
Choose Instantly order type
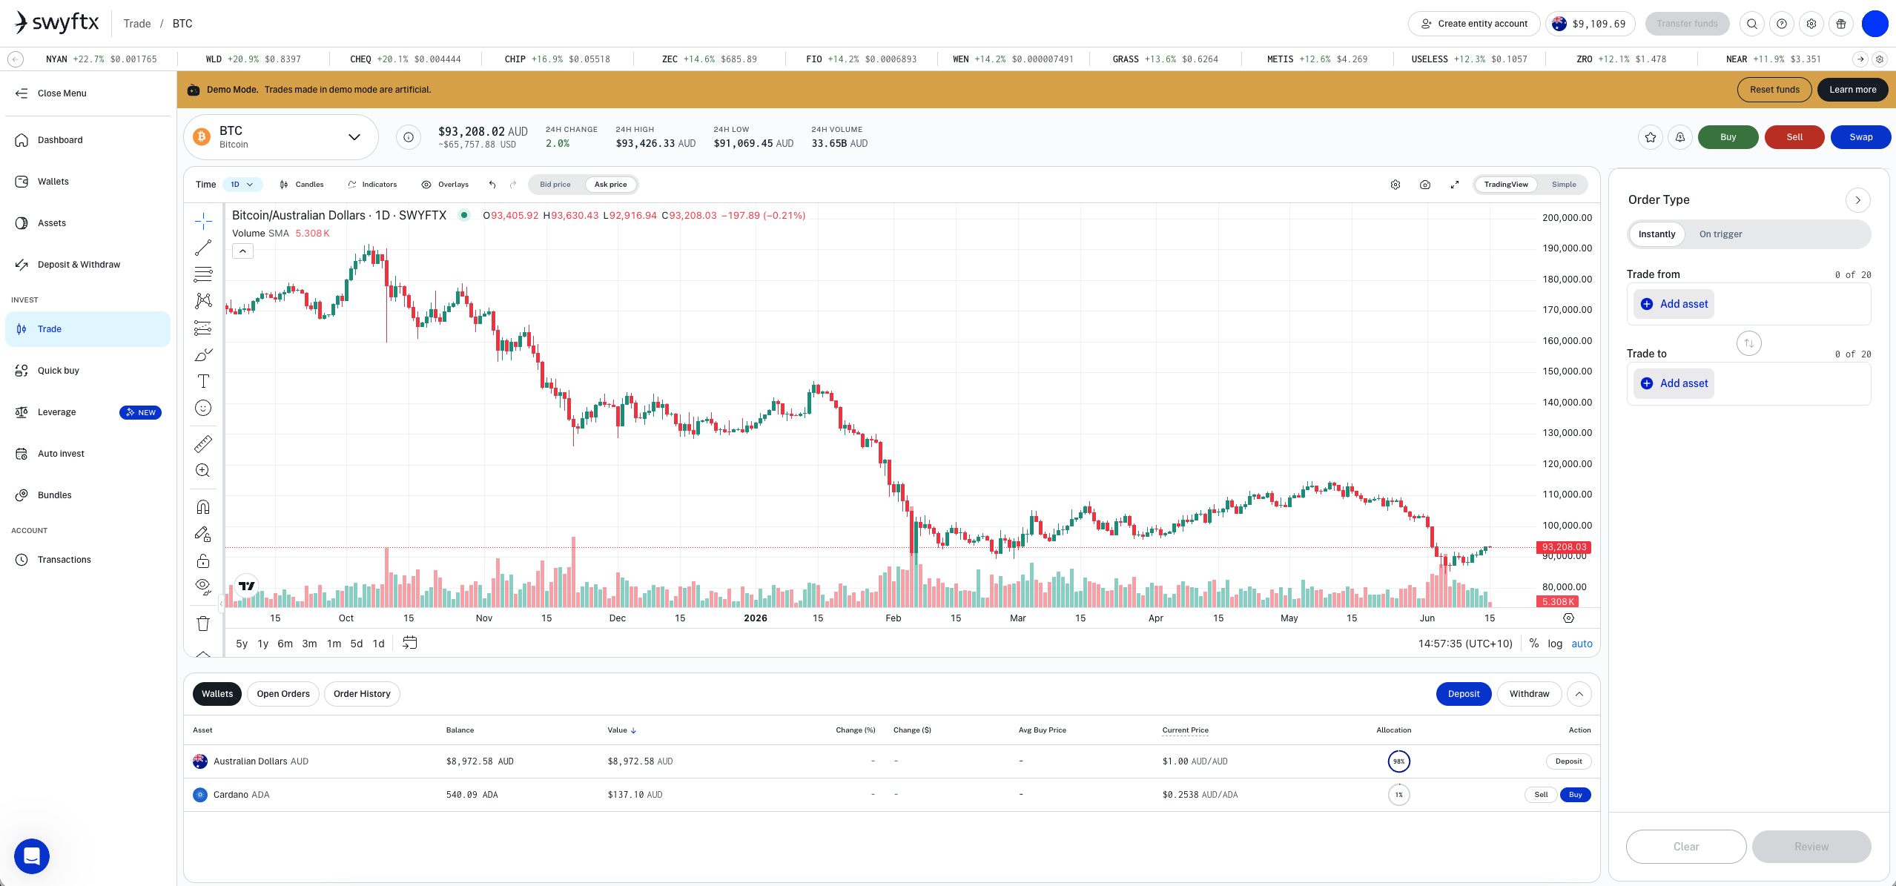(x=1657, y=234)
